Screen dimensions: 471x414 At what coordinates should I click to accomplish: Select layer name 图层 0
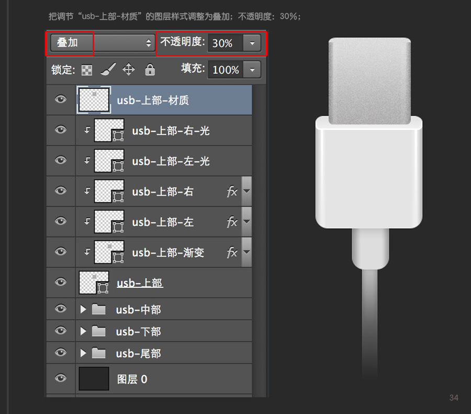coord(132,379)
